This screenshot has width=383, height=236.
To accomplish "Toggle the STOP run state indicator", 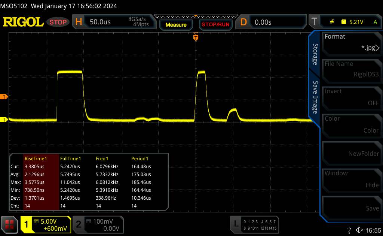I will coord(58,22).
